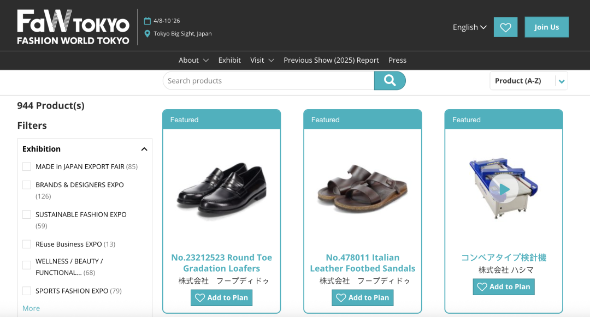Check BRANDS & DESIGNERS EXPO filter
The height and width of the screenshot is (317, 590).
27,185
